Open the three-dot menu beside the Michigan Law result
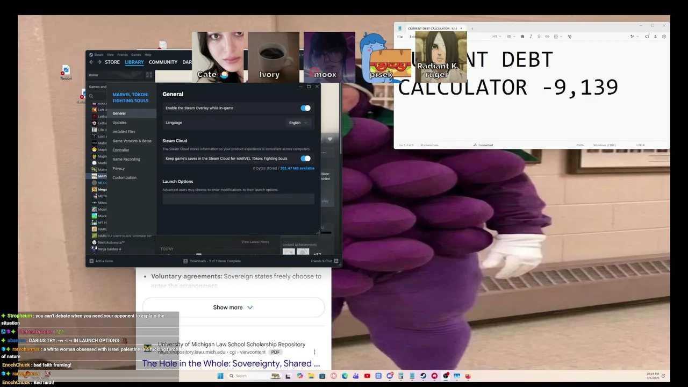 (314, 352)
